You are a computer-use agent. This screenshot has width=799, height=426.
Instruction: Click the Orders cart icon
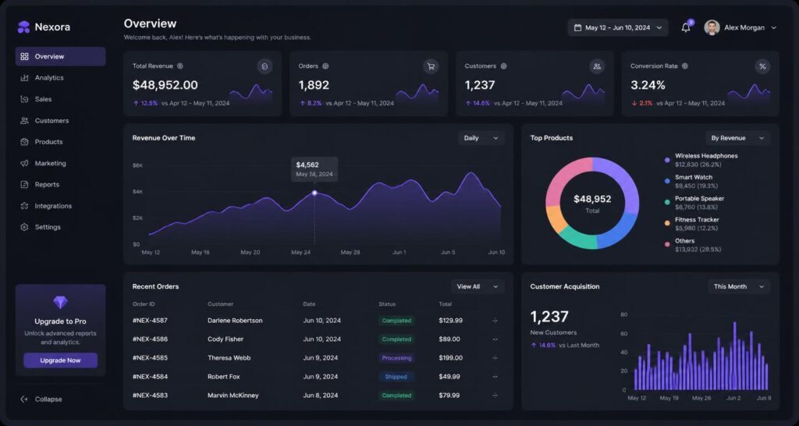coord(431,66)
